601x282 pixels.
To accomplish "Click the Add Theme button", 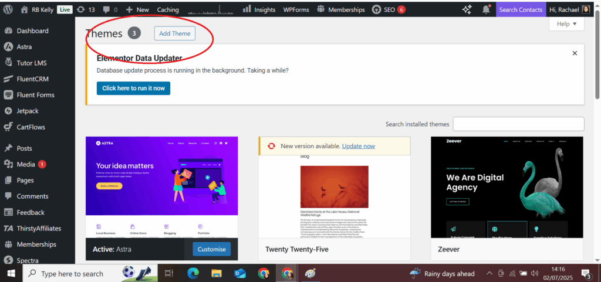I will click(175, 33).
